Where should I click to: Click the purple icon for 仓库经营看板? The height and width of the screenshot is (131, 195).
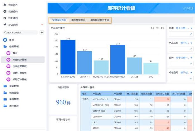click(8, 66)
